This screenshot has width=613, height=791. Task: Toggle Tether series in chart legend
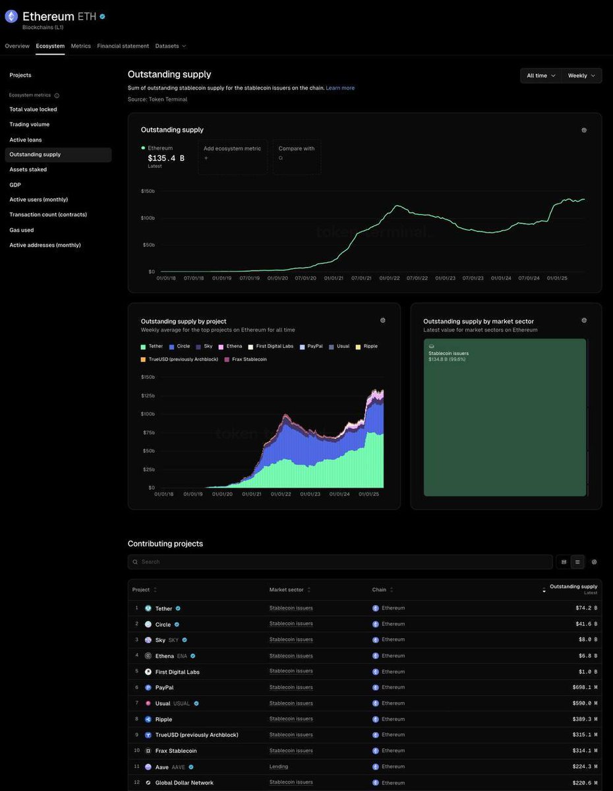152,346
